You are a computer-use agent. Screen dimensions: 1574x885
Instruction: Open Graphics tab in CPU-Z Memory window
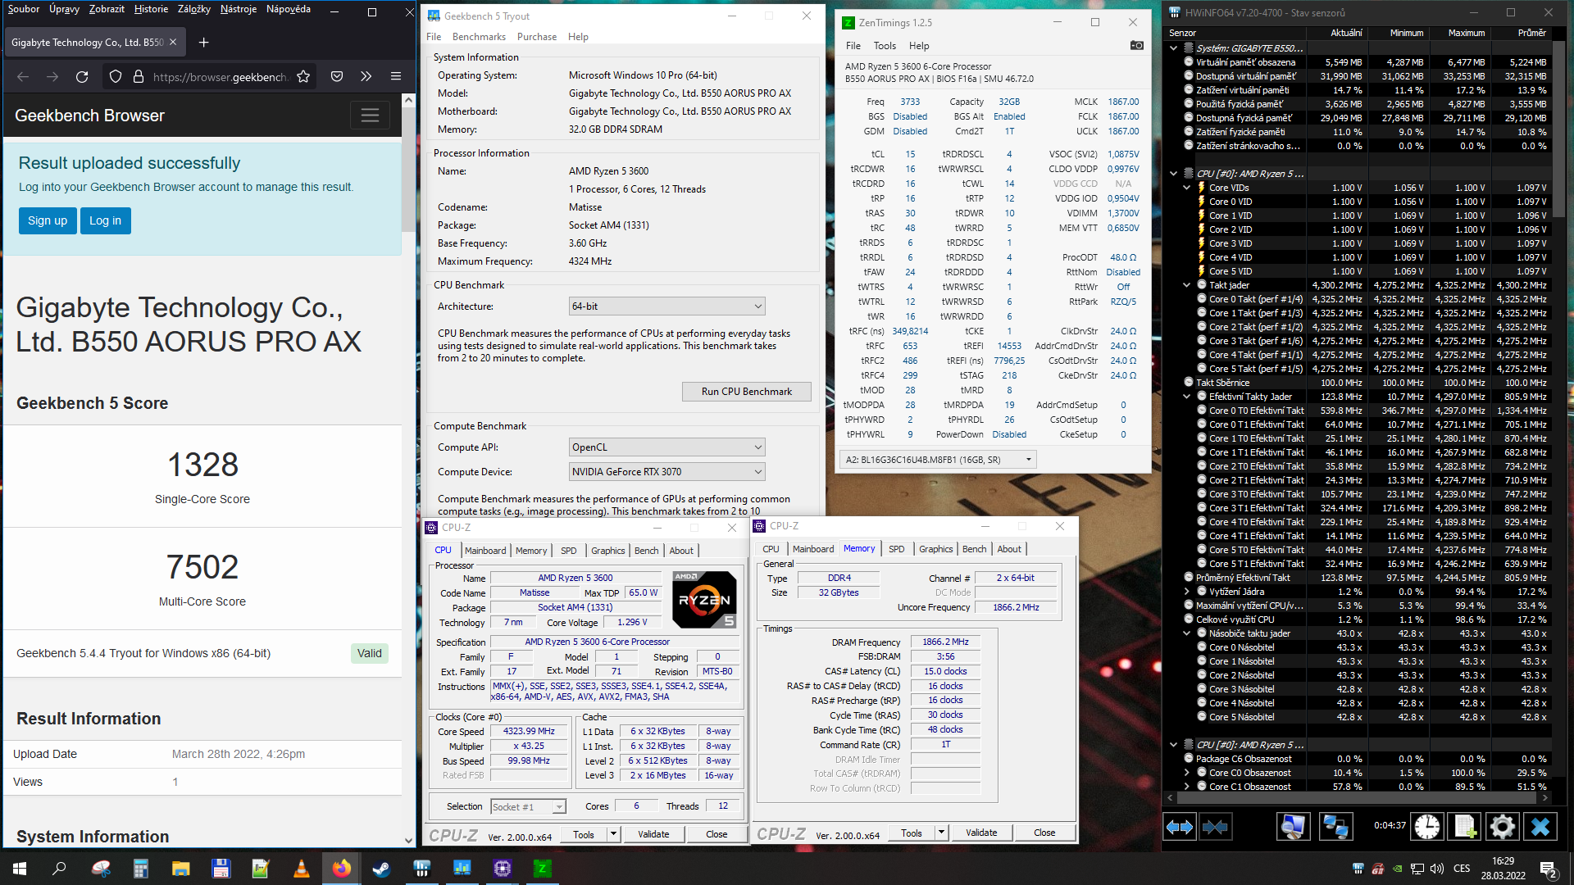(935, 549)
